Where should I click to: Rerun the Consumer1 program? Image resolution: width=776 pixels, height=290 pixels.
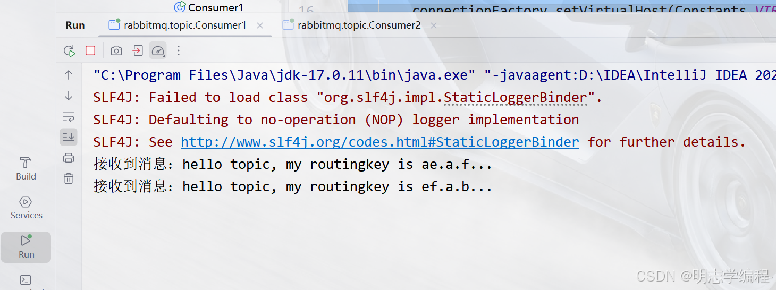(x=69, y=51)
